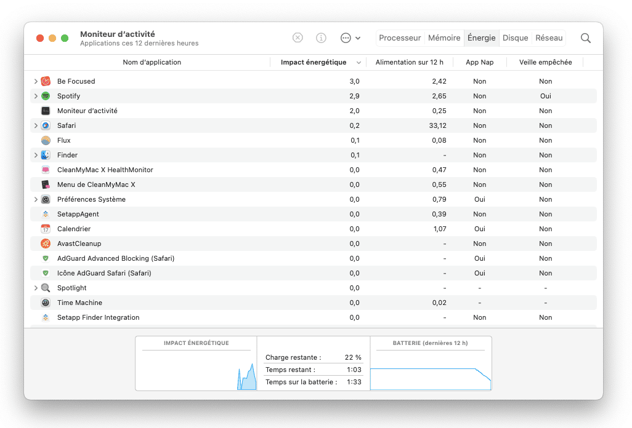Screen dimensions: 632x428
Task: Select the AvastCleanup row name
Action: (x=79, y=244)
